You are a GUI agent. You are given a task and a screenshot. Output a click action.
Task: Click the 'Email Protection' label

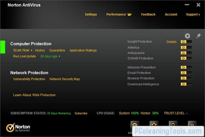pos(139,73)
